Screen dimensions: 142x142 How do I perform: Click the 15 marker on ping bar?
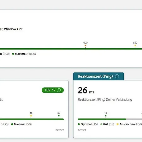coord(106,116)
